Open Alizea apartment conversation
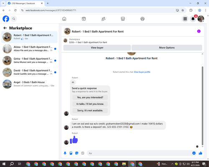 point(29,49)
